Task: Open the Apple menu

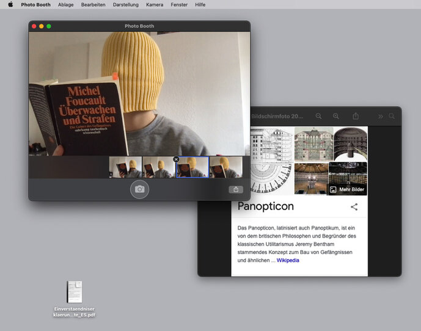Action: click(x=10, y=4)
